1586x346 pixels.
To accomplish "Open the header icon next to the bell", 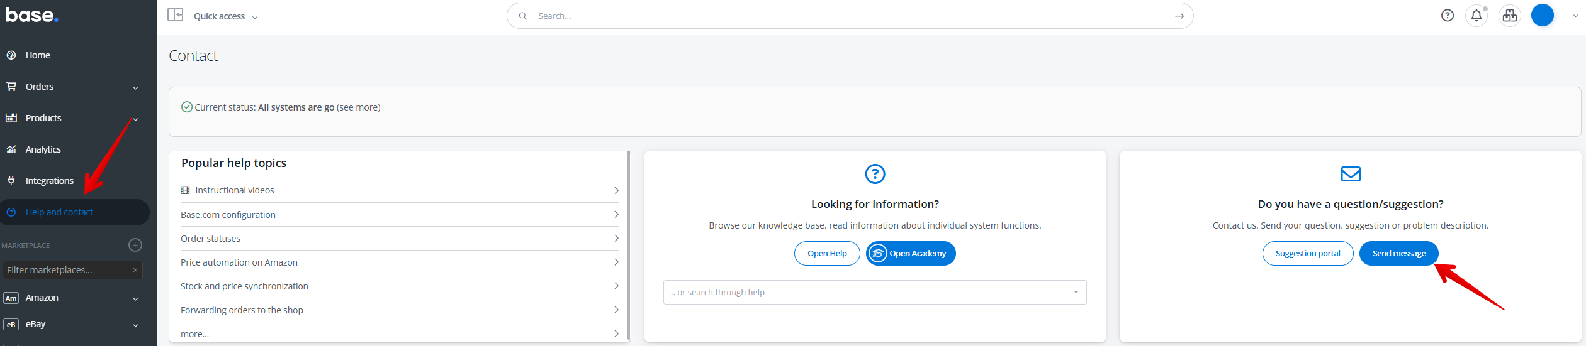I will tap(1509, 16).
